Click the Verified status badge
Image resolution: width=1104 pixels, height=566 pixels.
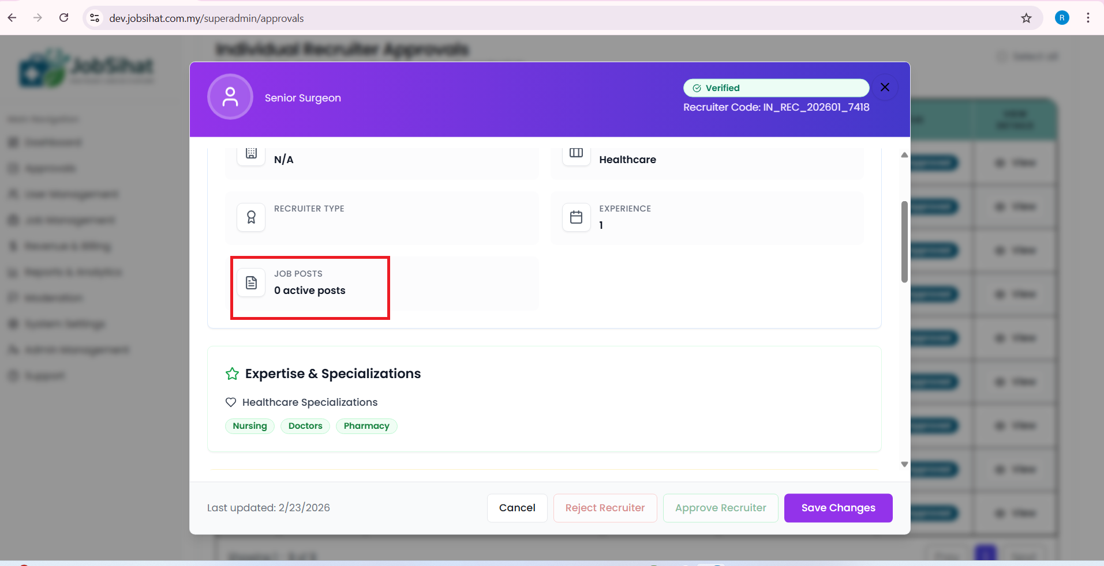tap(776, 88)
